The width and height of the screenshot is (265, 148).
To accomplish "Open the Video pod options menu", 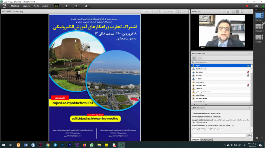I will coord(250,12).
